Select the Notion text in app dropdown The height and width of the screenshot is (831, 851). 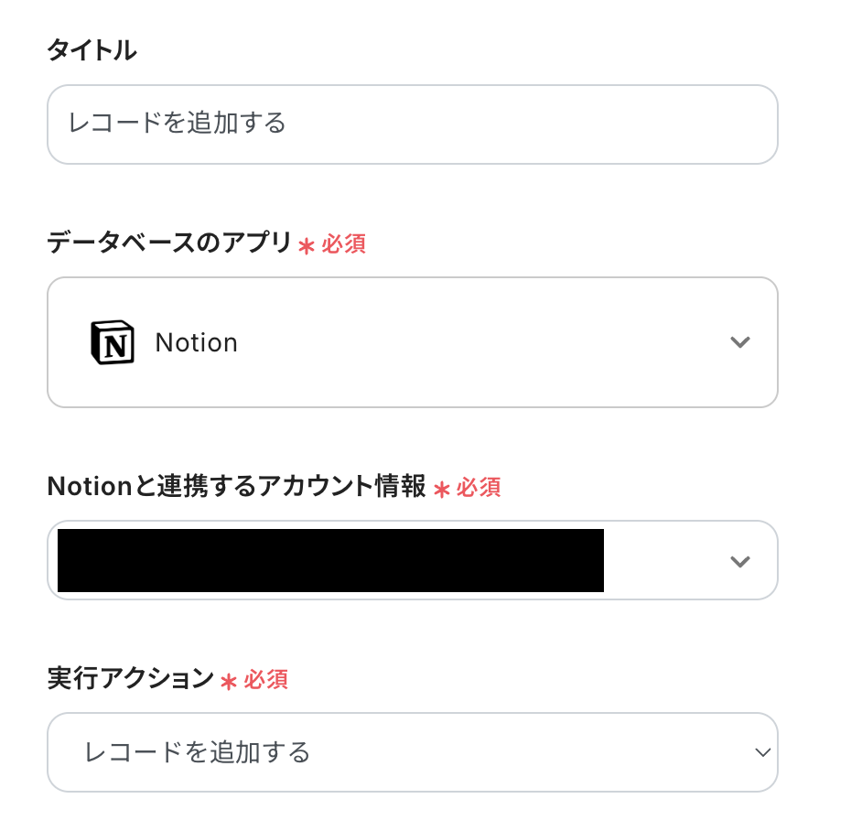196,342
